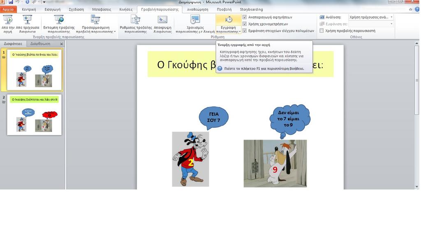Select the 'ΓΕΙΑ ΣΟΥ 7' speech bubble

pyautogui.click(x=214, y=117)
